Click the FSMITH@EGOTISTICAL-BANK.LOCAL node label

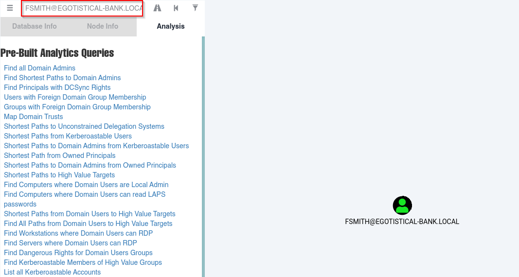pyautogui.click(x=402, y=222)
